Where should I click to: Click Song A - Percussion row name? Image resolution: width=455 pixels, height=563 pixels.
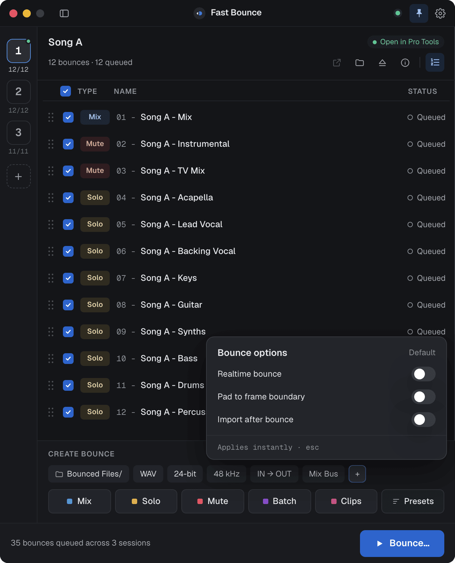[x=173, y=412]
